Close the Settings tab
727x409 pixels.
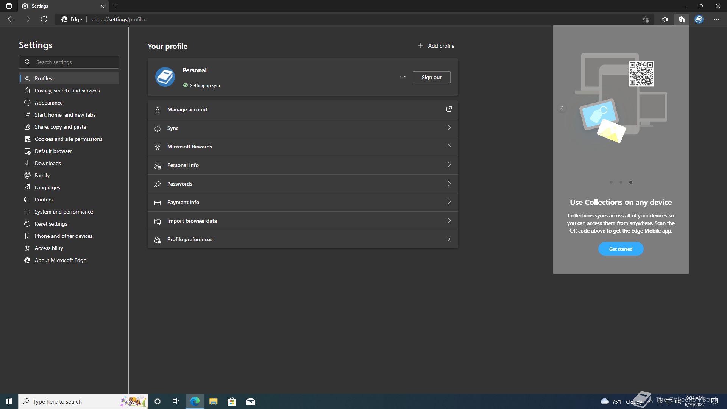(x=102, y=6)
